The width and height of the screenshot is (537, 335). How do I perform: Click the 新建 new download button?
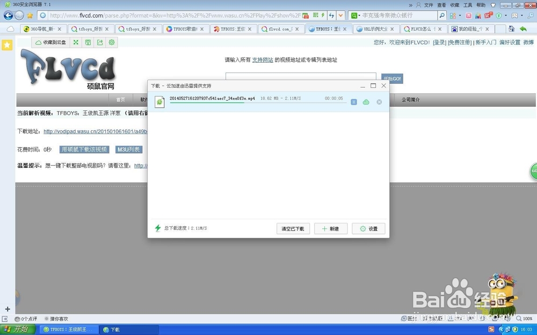coord(331,229)
